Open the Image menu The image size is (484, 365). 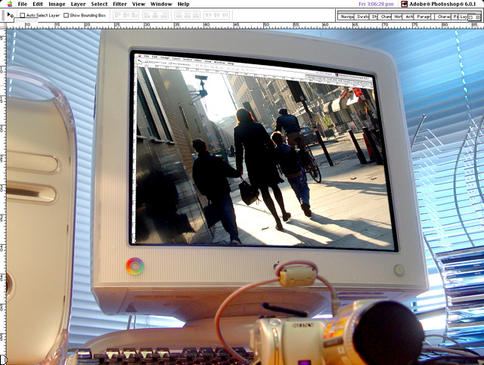coord(57,4)
